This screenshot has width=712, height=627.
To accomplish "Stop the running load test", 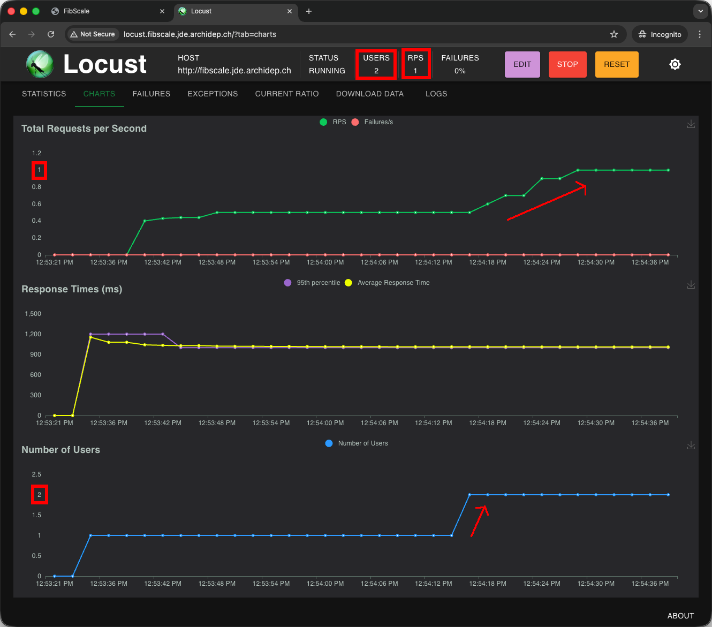I will tap(567, 64).
